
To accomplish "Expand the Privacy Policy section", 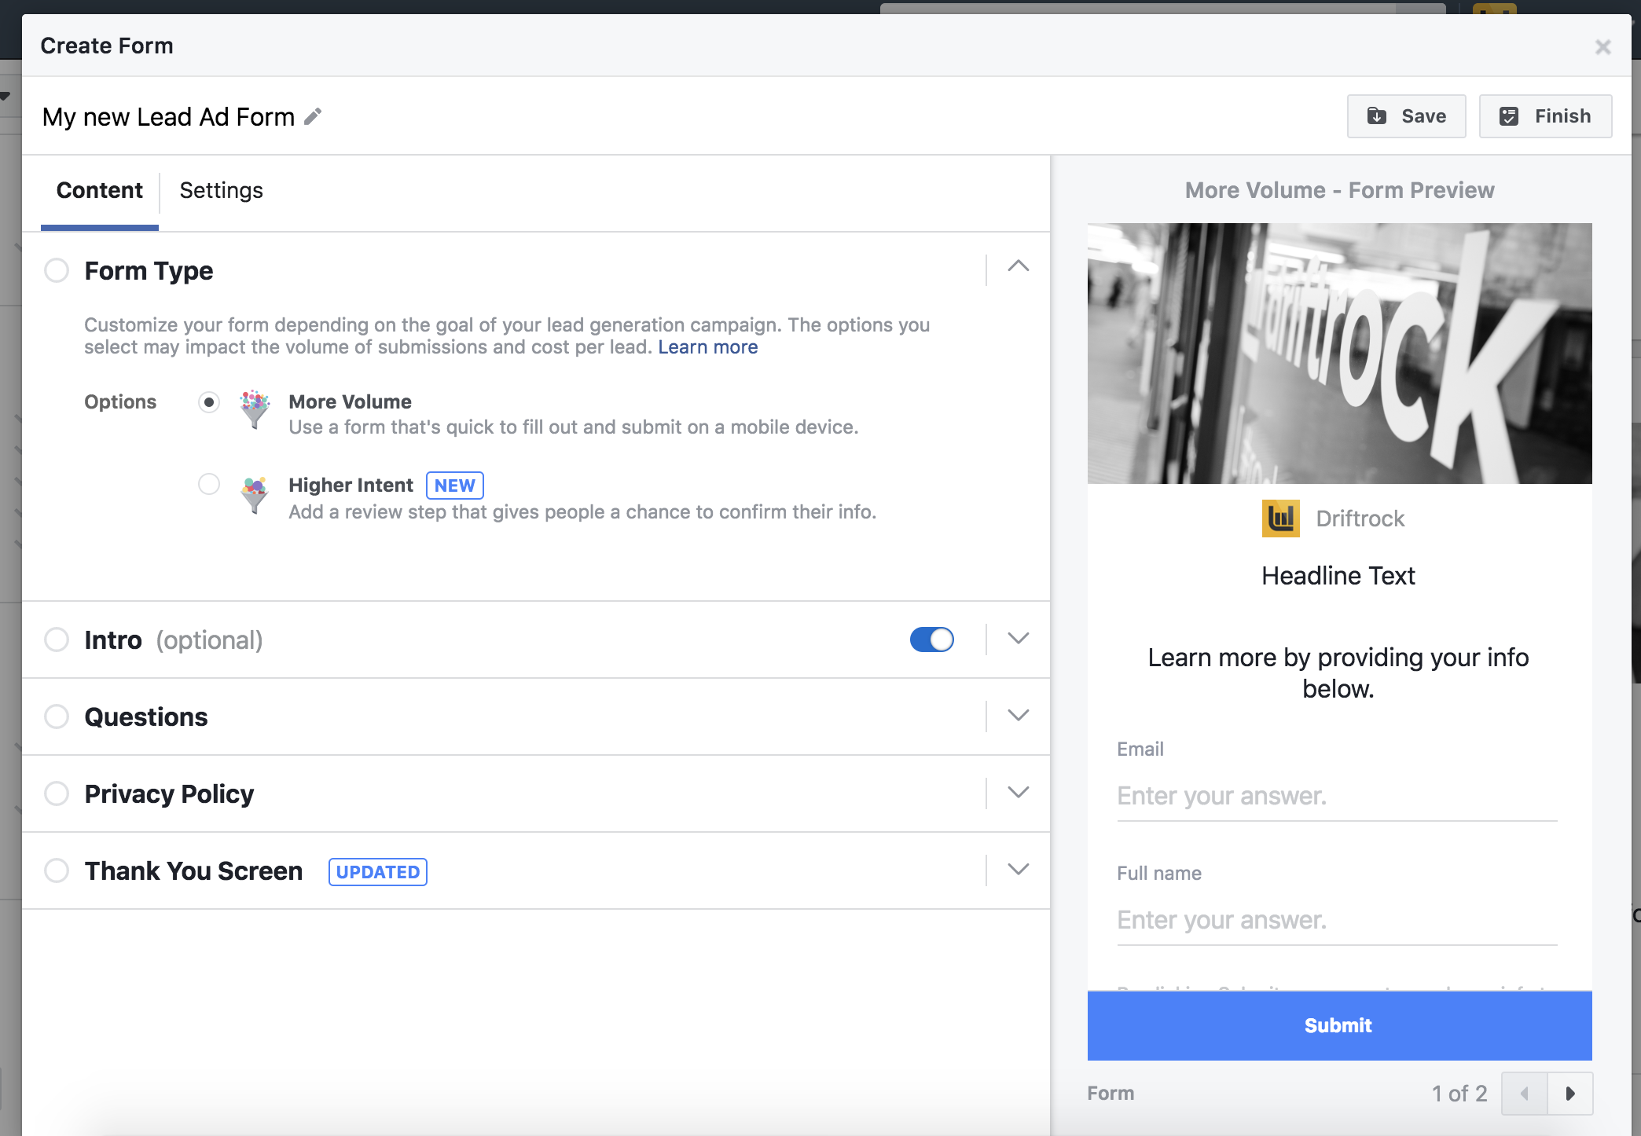I will pos(1018,793).
